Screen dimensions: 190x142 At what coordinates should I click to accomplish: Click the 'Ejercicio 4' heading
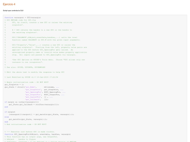point(9,4)
